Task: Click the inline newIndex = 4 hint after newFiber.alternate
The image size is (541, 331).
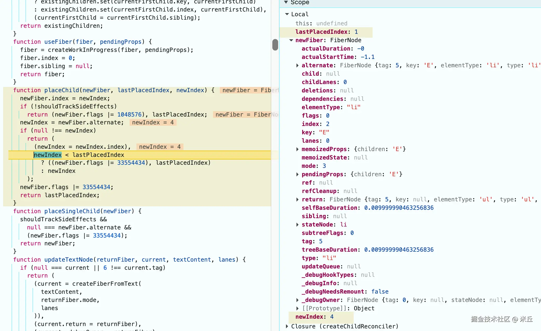Action: pos(153,123)
